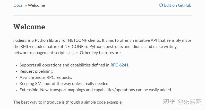Open the RFC 6241 hyperlink
Screen dimensions: 206x110
[119, 65]
